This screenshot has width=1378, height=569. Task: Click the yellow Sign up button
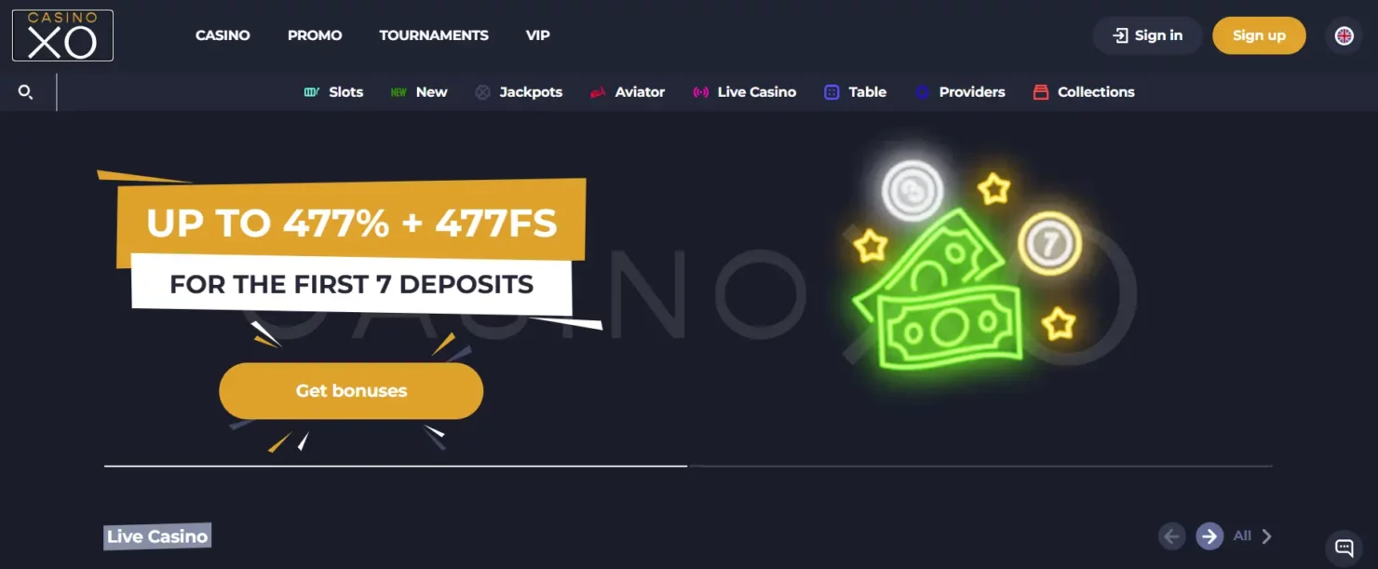(x=1259, y=35)
